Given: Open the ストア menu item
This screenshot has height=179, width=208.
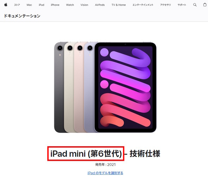Looking at the screenshot, I should pos(17,5).
